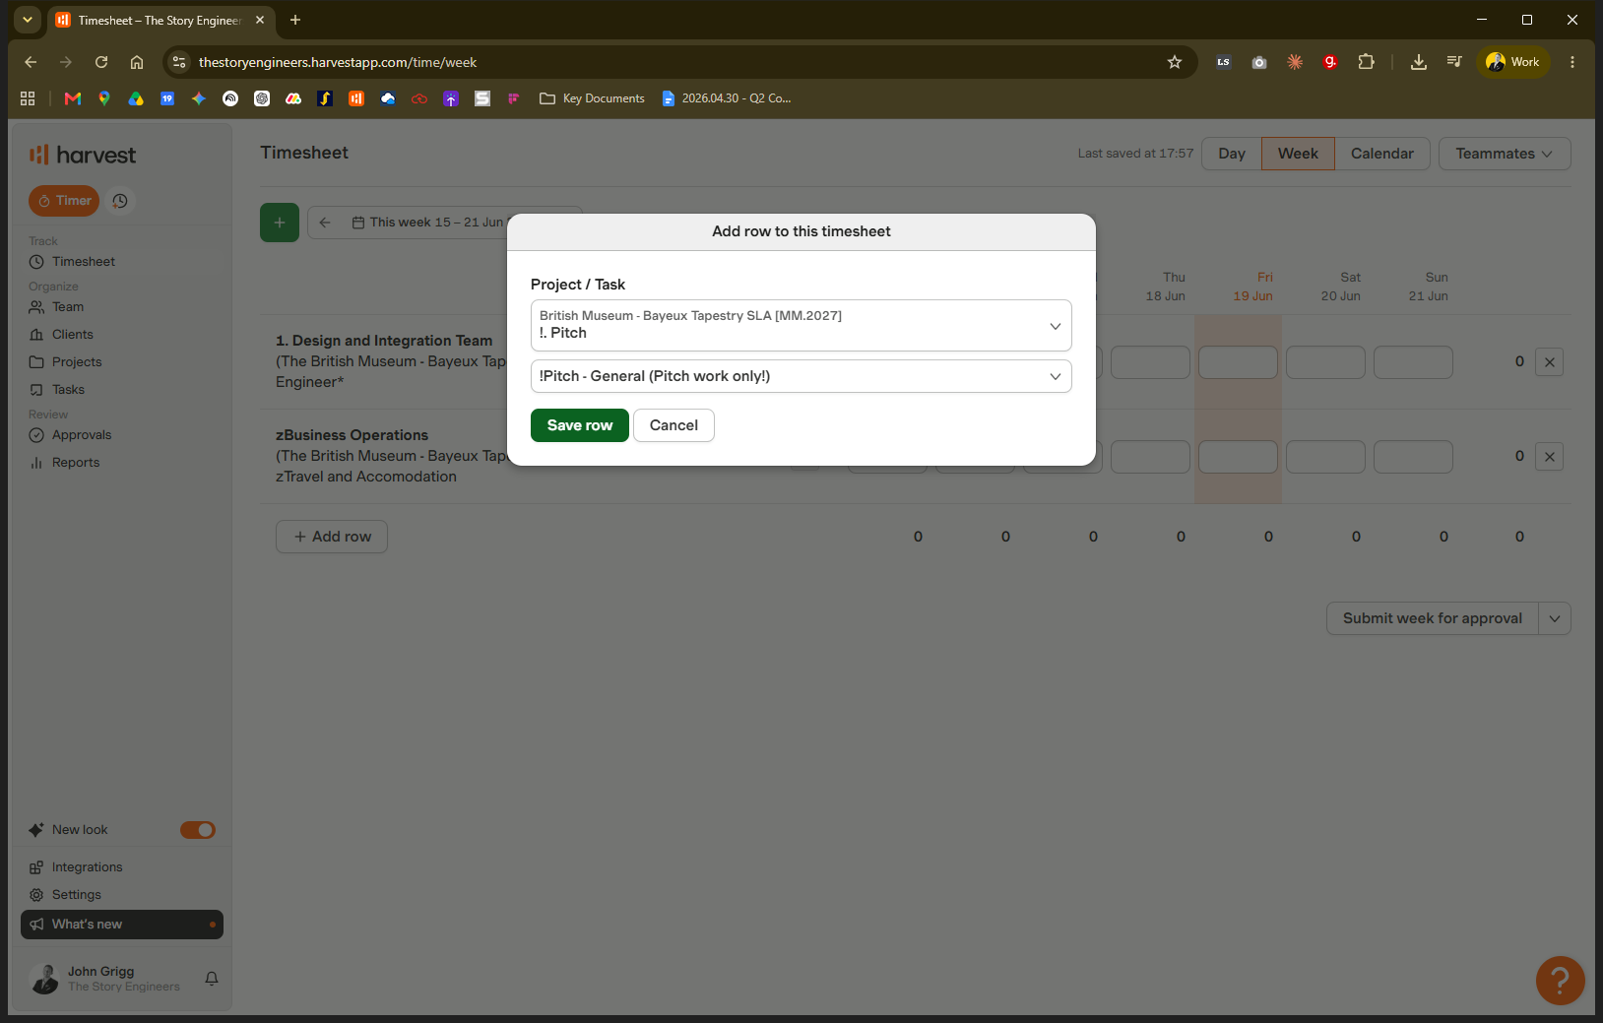Open the This week date picker
This screenshot has height=1023, width=1603.
point(428,223)
